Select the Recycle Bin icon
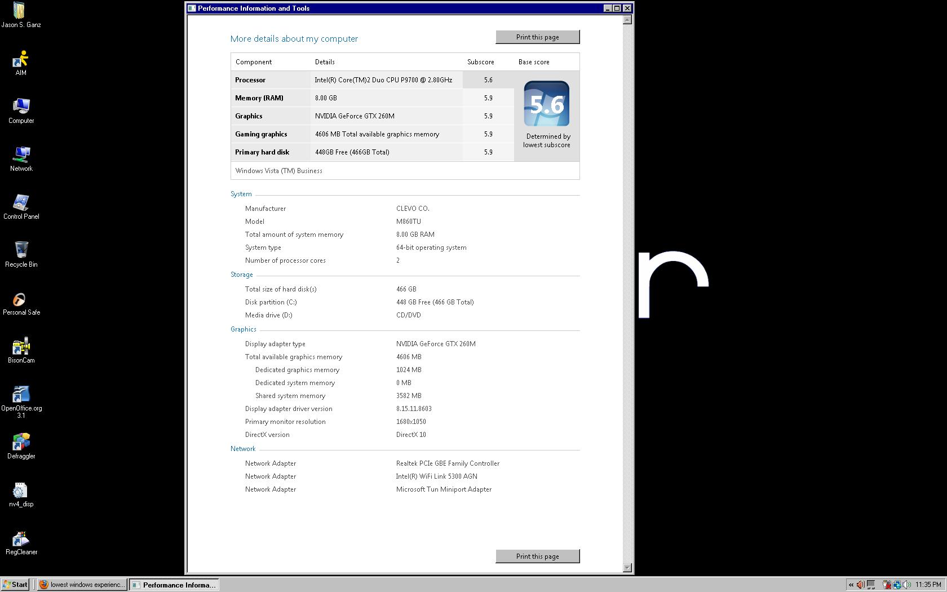 21,255
